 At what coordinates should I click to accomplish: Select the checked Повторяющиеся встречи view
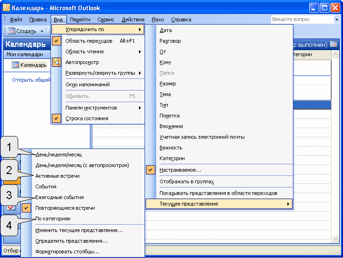[83, 208]
